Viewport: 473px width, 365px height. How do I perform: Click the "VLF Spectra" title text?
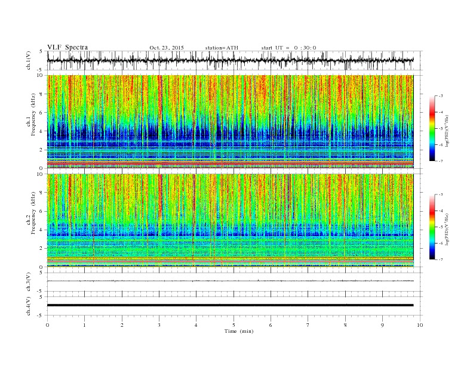point(67,47)
